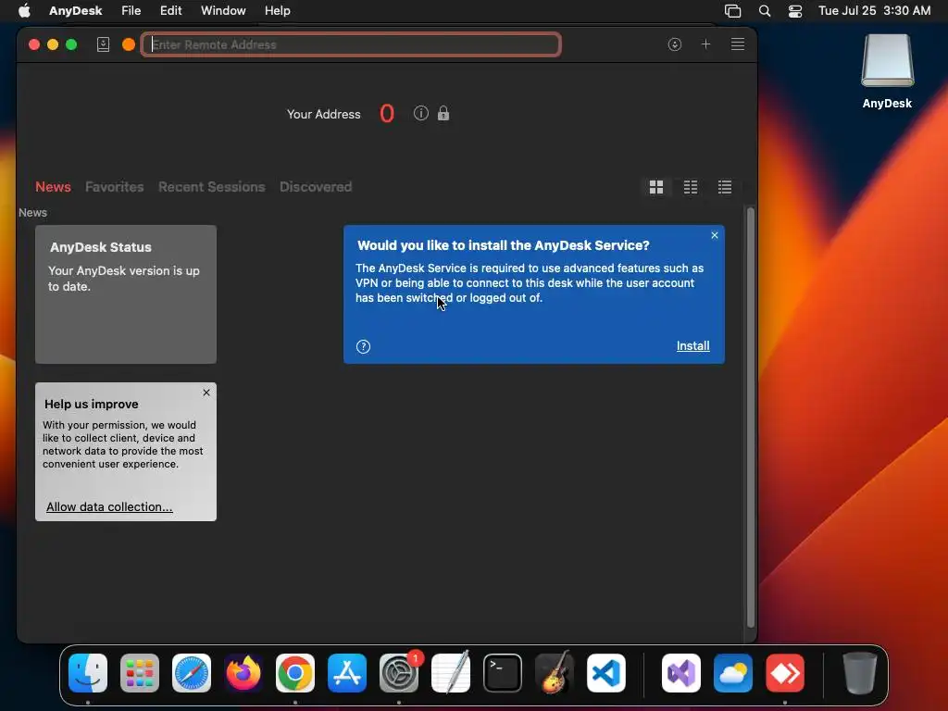Open the address book icon in toolbar
Image resolution: width=948 pixels, height=711 pixels.
click(104, 44)
